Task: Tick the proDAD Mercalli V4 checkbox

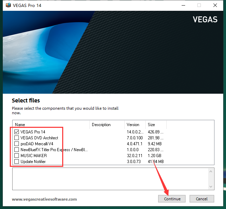Action: [16, 144]
